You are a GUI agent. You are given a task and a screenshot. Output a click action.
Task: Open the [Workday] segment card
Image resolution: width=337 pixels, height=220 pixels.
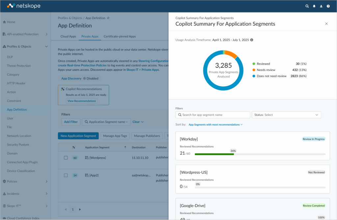pyautogui.click(x=252, y=146)
